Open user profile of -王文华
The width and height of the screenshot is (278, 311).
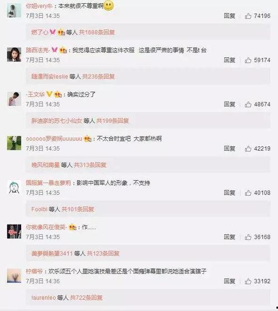[35, 95]
